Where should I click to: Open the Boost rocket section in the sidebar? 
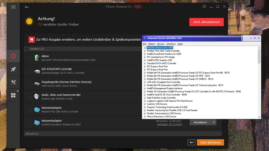(13, 69)
